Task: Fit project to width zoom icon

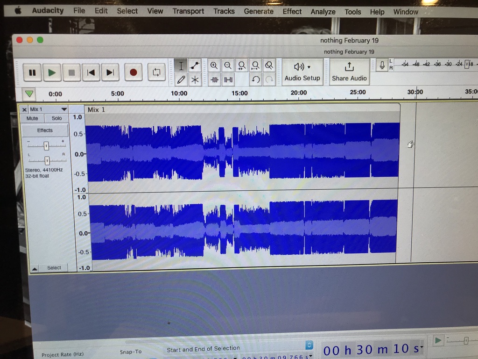Action: tap(255, 65)
